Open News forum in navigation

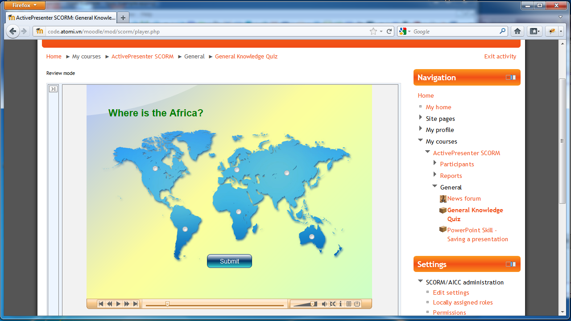pyautogui.click(x=464, y=198)
